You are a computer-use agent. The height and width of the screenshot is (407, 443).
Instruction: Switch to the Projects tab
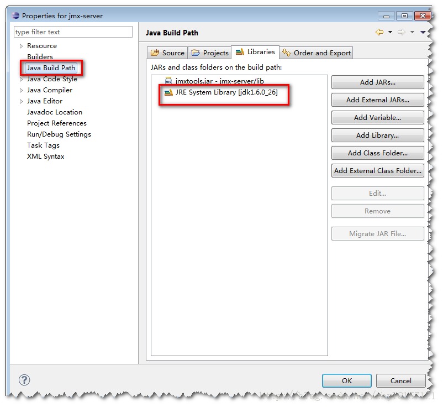coord(210,53)
